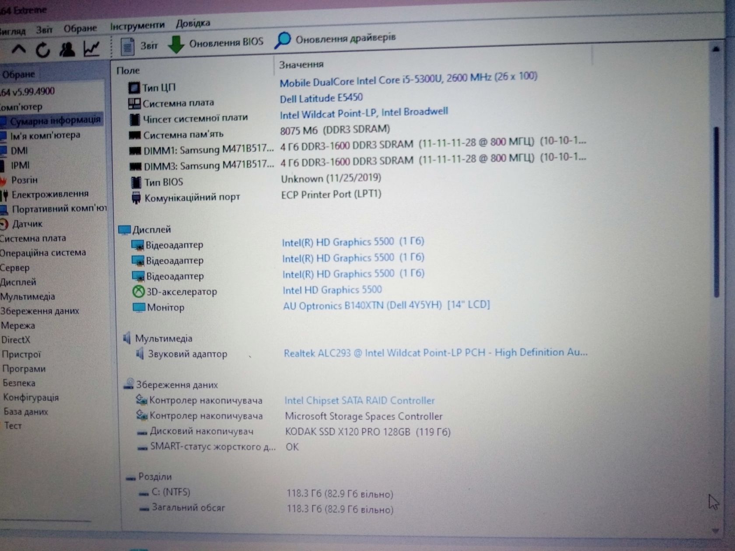Image resolution: width=735 pixels, height=551 pixels.
Task: Expand the Системна плата category
Action: pyautogui.click(x=33, y=238)
